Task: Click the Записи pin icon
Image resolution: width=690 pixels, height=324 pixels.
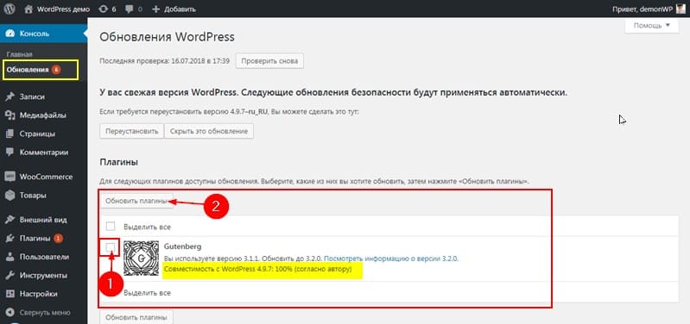Action: 10,97
